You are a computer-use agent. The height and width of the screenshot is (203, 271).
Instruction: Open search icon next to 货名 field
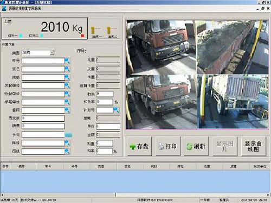tap(67, 69)
